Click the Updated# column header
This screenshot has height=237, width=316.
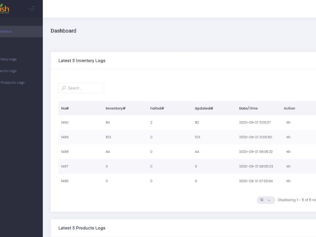pos(204,108)
